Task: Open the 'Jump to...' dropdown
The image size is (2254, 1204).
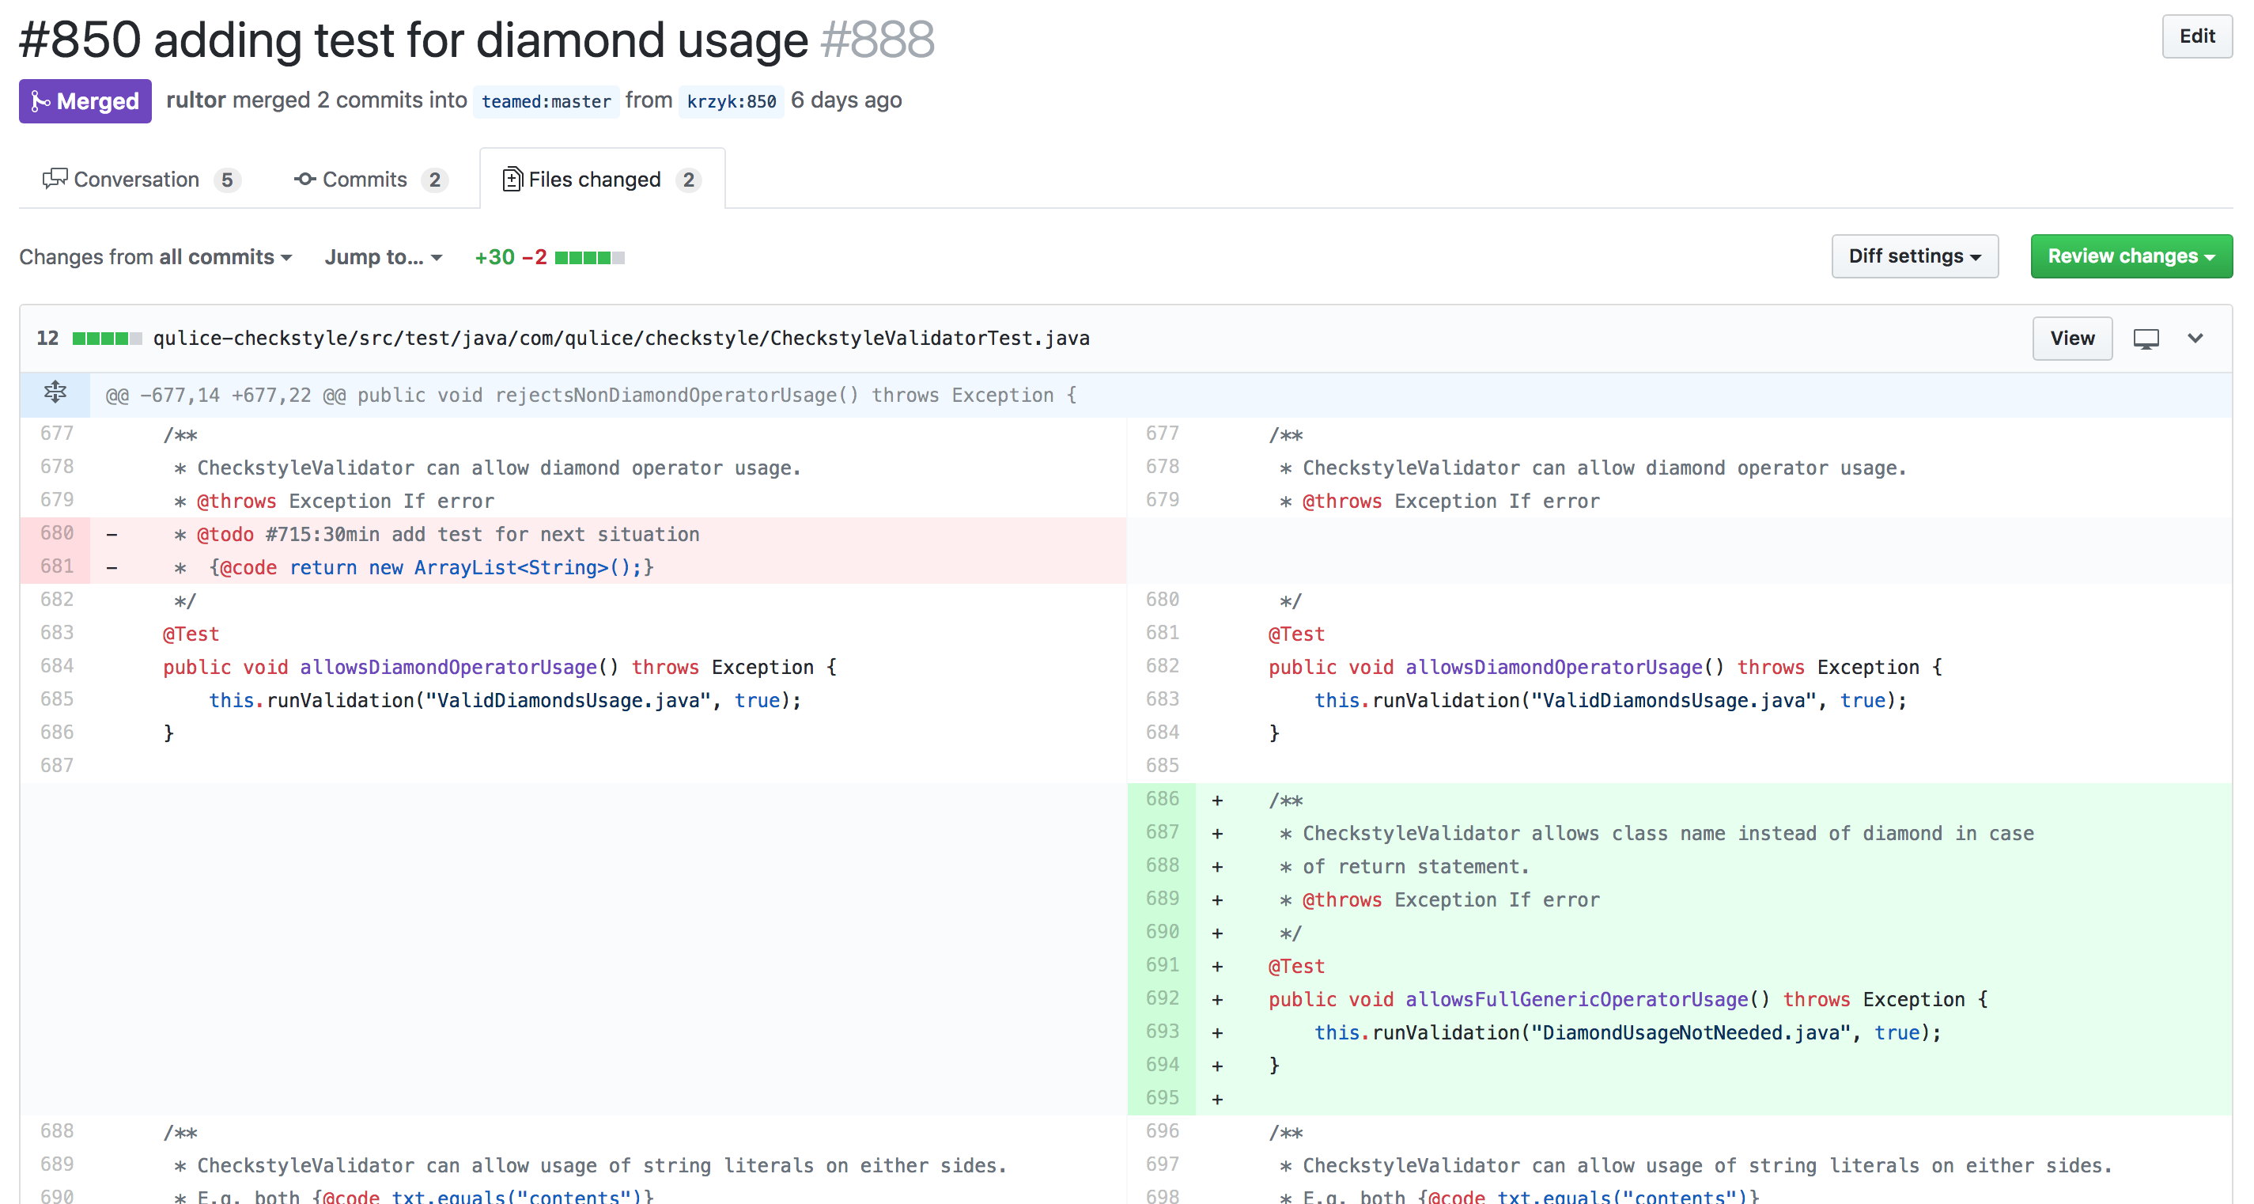Action: 382,256
